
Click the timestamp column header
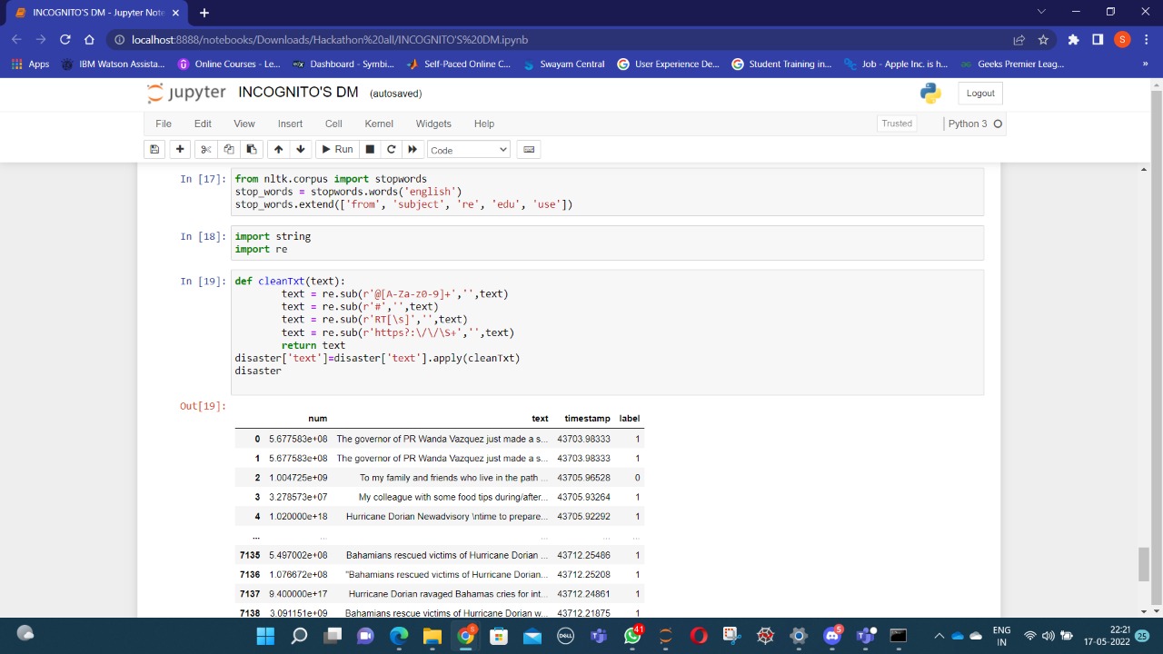[587, 418]
